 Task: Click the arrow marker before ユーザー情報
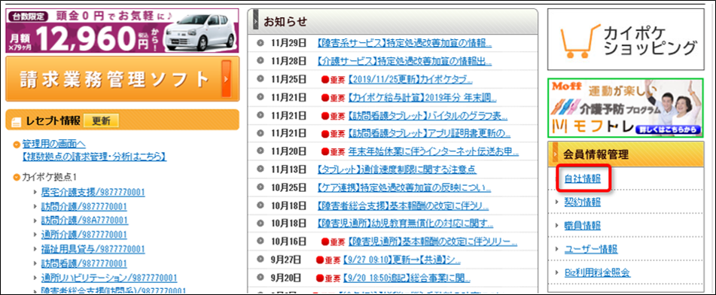[556, 249]
